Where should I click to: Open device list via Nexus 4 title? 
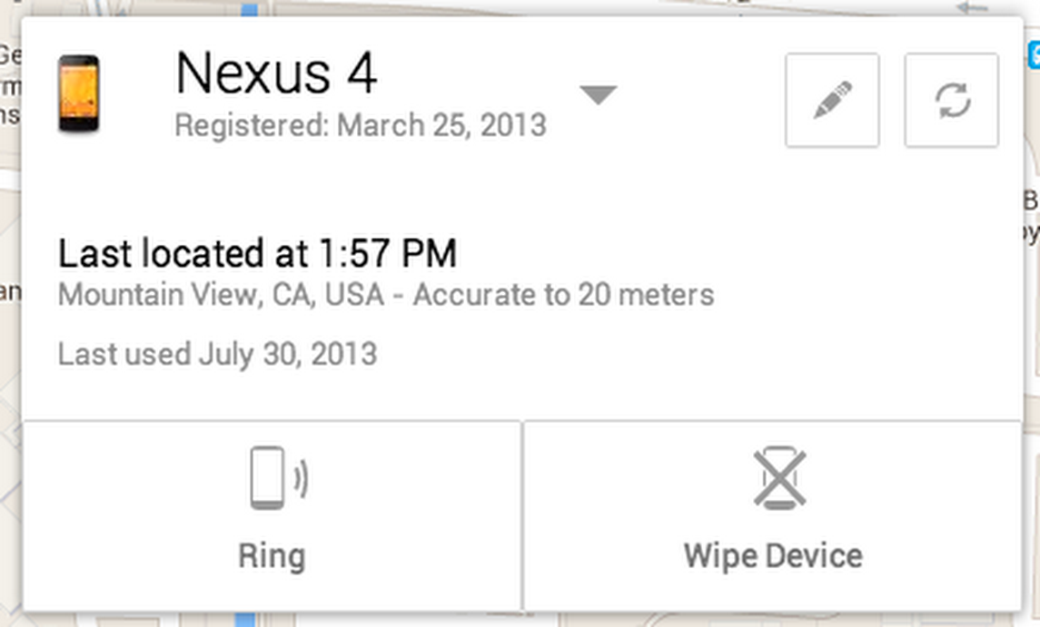276,73
